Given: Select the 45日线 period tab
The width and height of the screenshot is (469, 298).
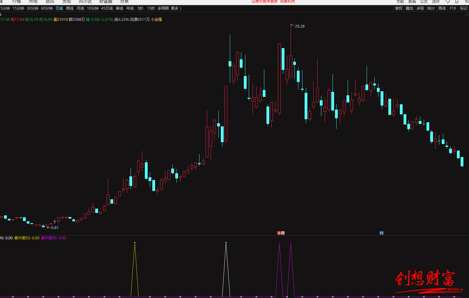Looking at the screenshot, I should coord(107,8).
